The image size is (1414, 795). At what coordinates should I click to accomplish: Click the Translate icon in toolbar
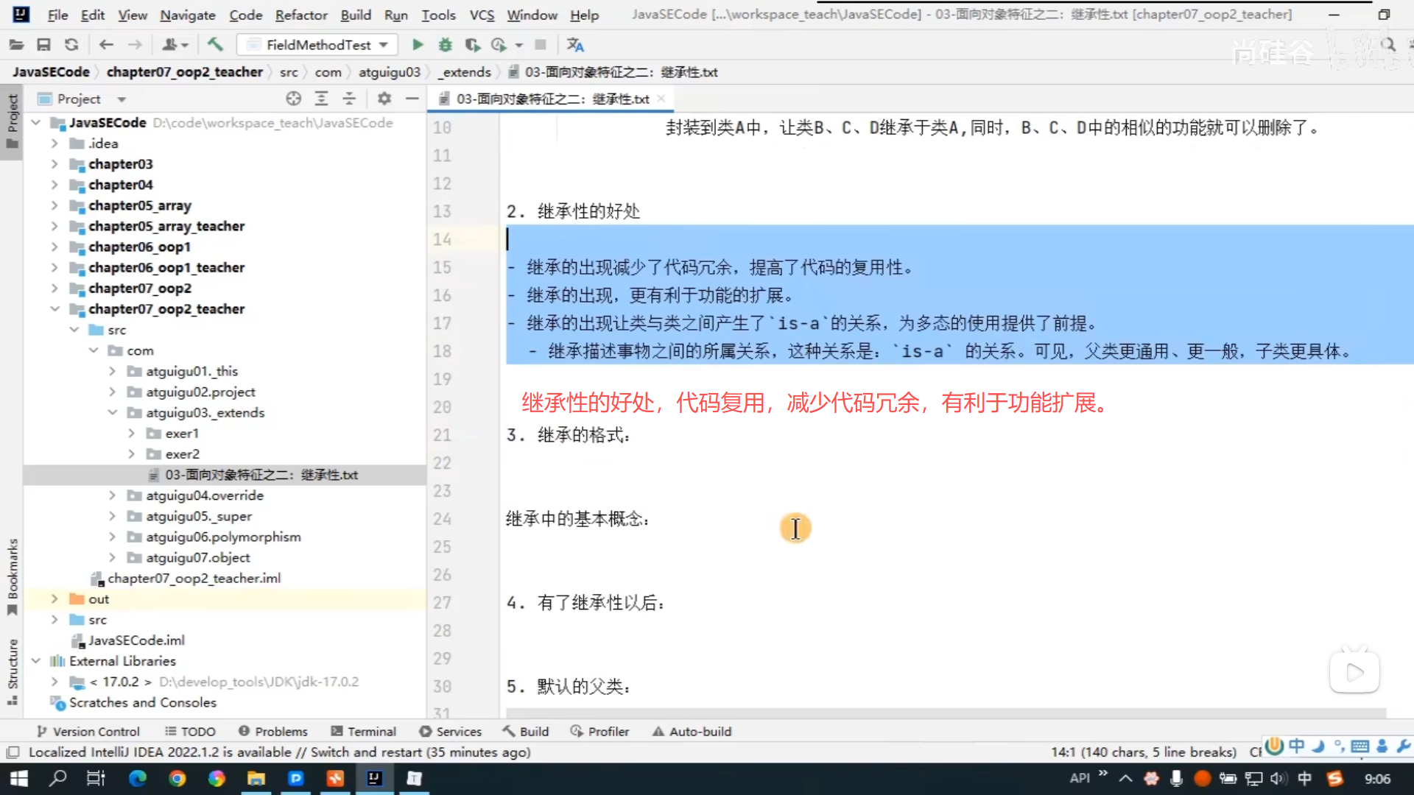pyautogui.click(x=575, y=45)
